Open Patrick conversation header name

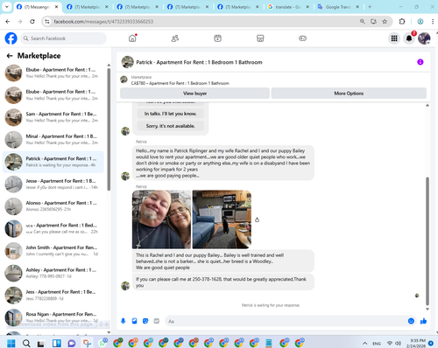point(199,62)
